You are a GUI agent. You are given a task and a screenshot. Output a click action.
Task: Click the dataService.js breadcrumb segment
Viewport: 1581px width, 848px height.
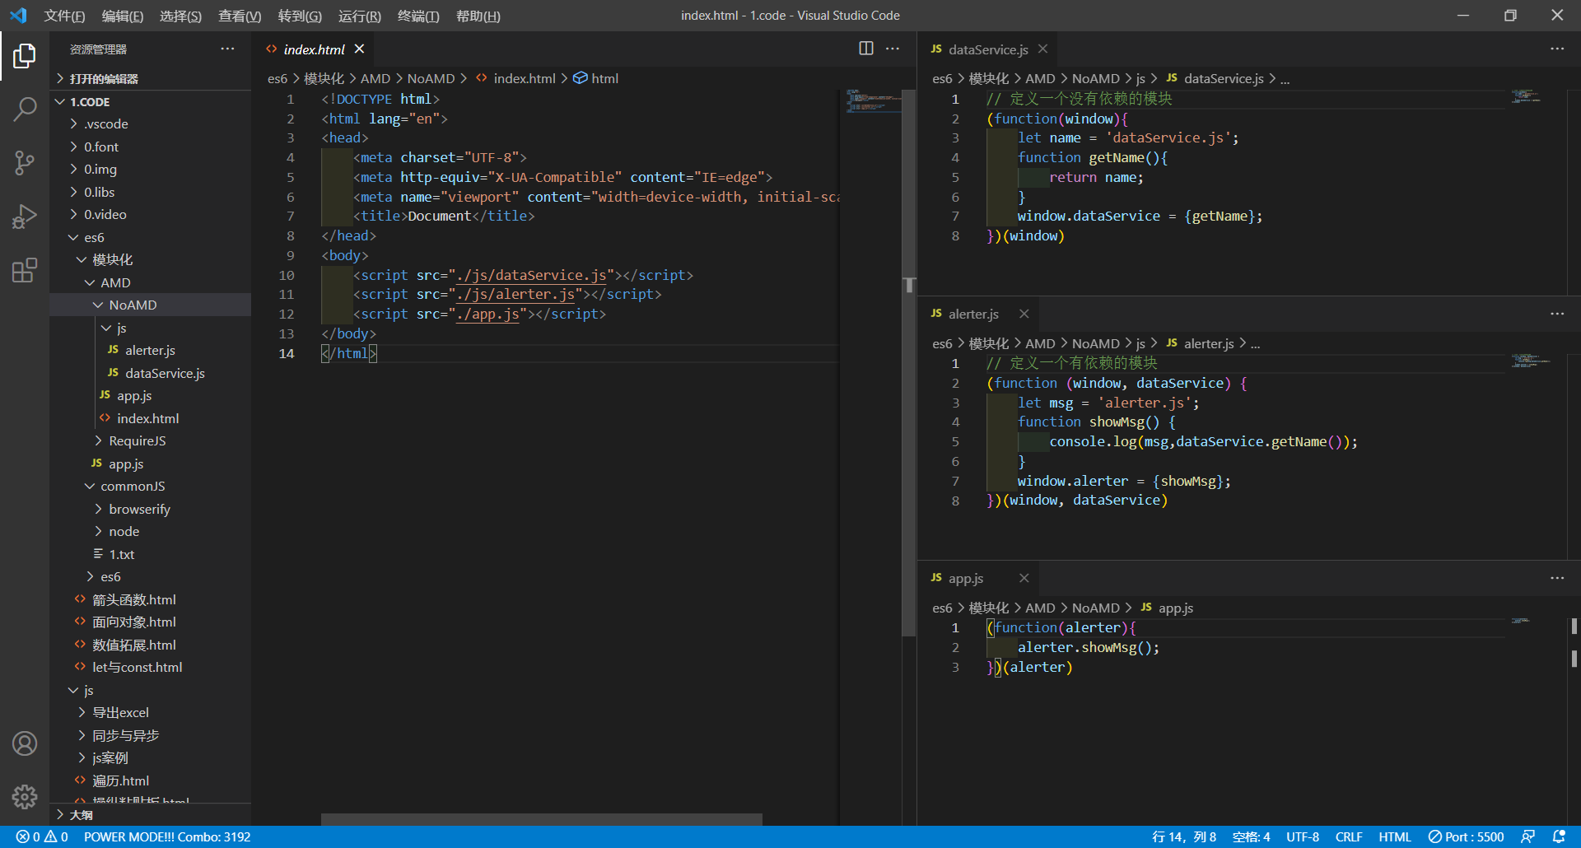[1215, 78]
